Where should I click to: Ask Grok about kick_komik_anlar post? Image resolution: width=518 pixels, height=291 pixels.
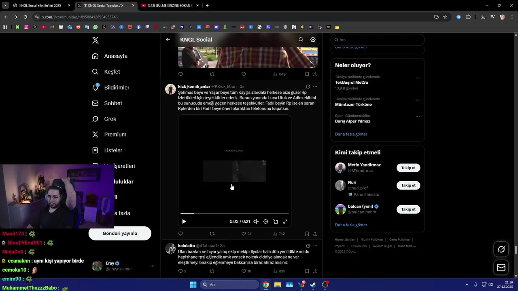308,86
